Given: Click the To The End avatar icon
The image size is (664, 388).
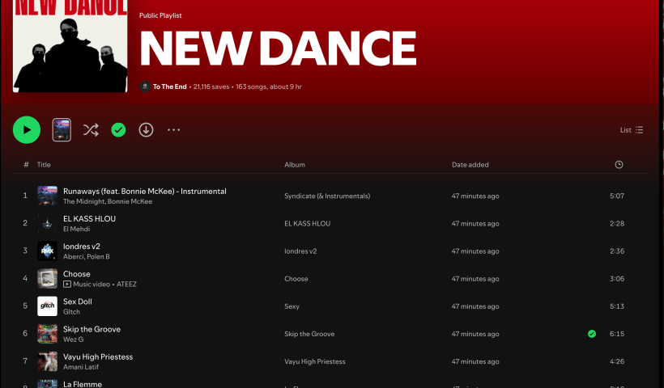Looking at the screenshot, I should point(145,86).
